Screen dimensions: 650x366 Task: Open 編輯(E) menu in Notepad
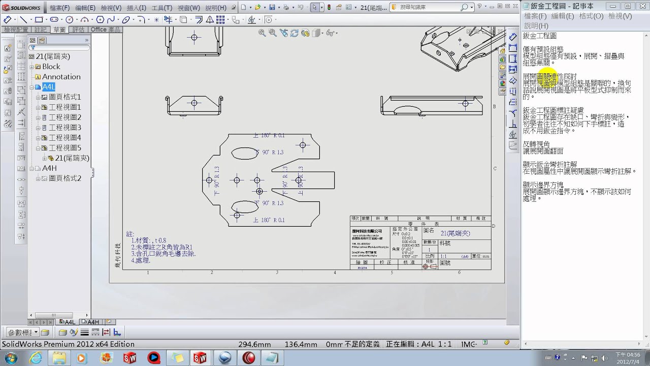click(x=562, y=16)
